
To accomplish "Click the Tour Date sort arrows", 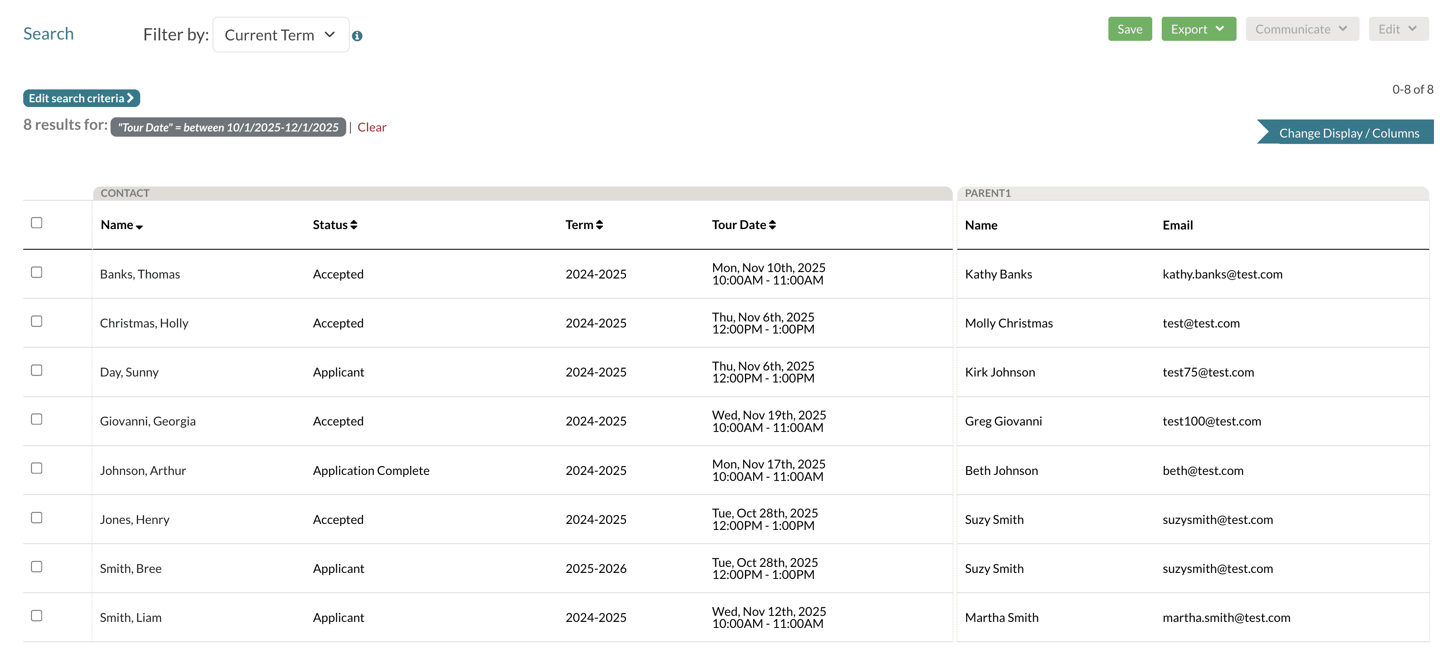I will coord(772,225).
